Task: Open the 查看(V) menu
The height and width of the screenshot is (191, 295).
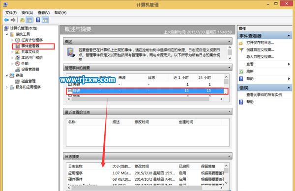Action: (44, 13)
